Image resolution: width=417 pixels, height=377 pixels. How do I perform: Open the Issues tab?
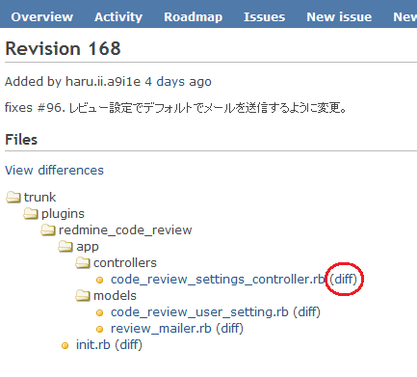coord(264,17)
